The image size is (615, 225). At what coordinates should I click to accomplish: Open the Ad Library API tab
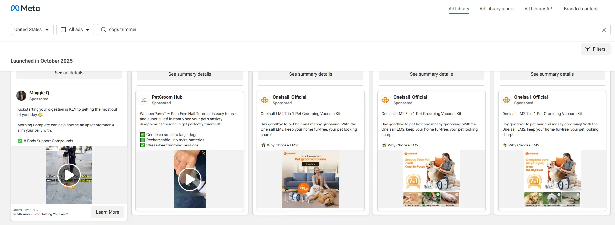(x=539, y=9)
